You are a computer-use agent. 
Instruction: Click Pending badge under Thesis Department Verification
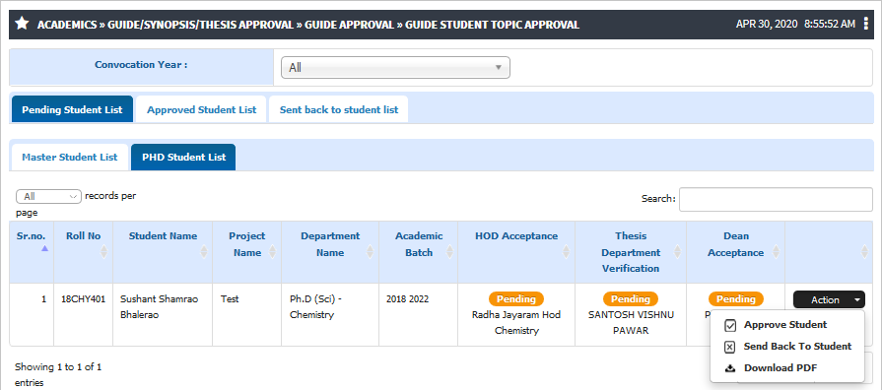click(631, 299)
